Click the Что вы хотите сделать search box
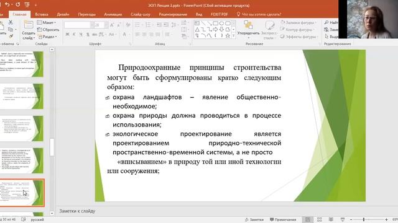Screen dimensions: 398x223 [259, 14]
